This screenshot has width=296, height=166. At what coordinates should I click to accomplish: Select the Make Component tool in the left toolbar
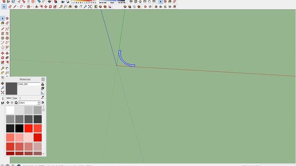[7, 18]
